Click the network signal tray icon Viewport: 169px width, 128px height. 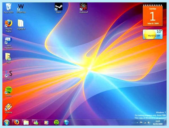[145, 123]
